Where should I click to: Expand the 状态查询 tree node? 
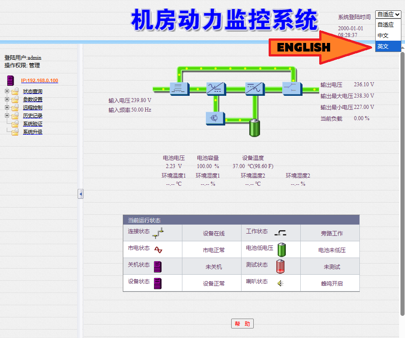(7, 92)
